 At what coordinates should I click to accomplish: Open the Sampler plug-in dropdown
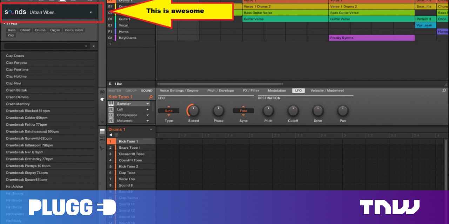tap(148, 104)
